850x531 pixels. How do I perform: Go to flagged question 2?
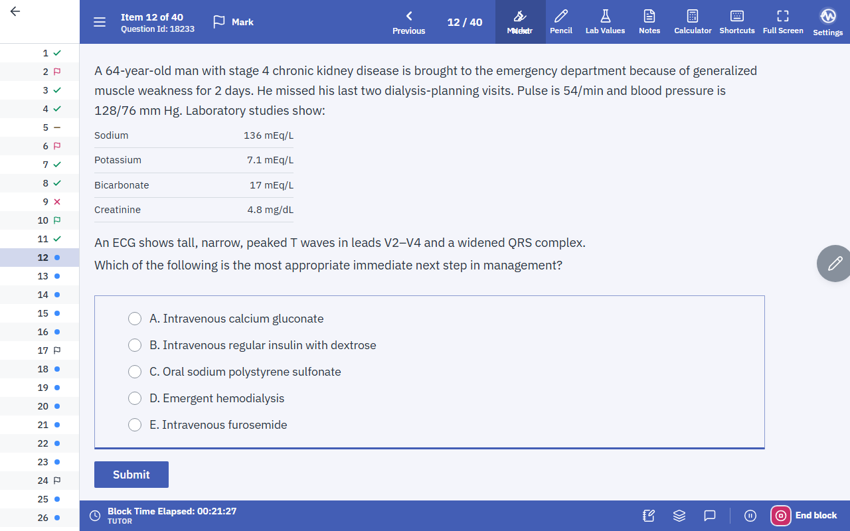[x=40, y=72]
